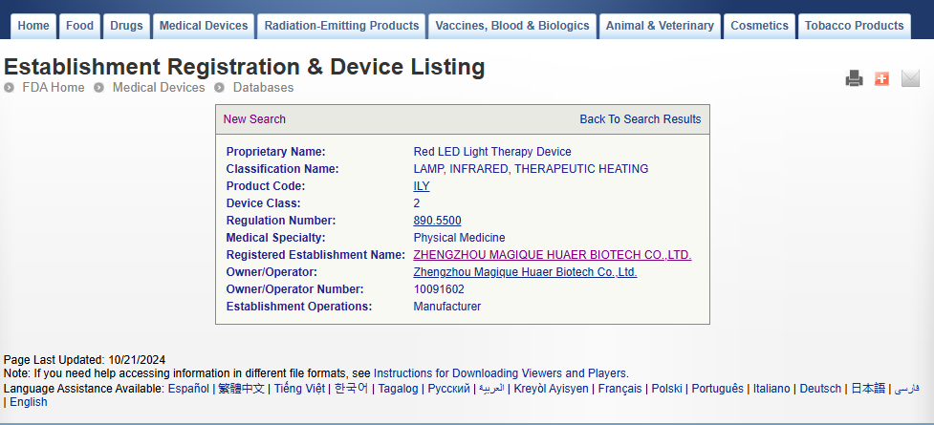Click the Owner/Operator Zhengzhou Magique link
Viewport: 934px width, 425px height.
click(525, 272)
